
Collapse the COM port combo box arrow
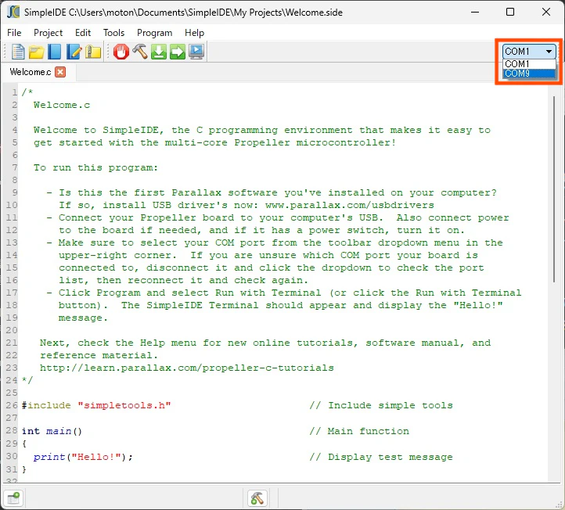point(549,52)
